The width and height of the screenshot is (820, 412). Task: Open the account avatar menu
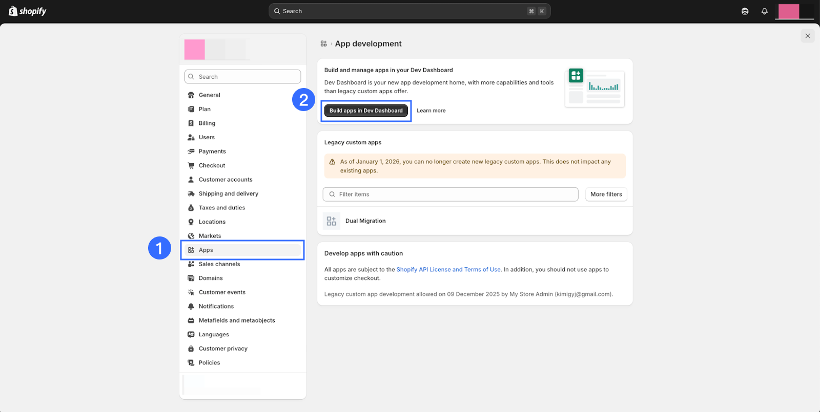click(793, 11)
